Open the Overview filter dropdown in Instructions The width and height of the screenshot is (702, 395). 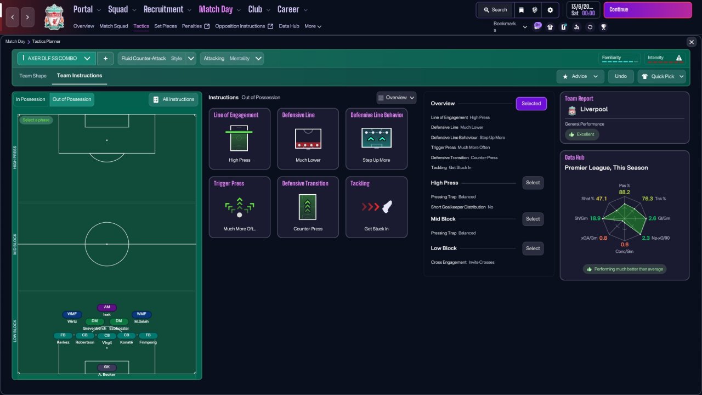tap(397, 98)
